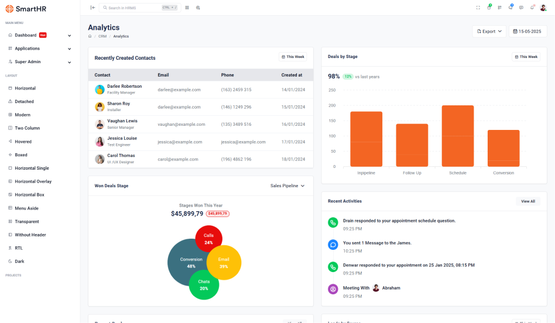This screenshot has width=555, height=323.
Task: Open the settings gear icon beside search
Action: [x=198, y=8]
